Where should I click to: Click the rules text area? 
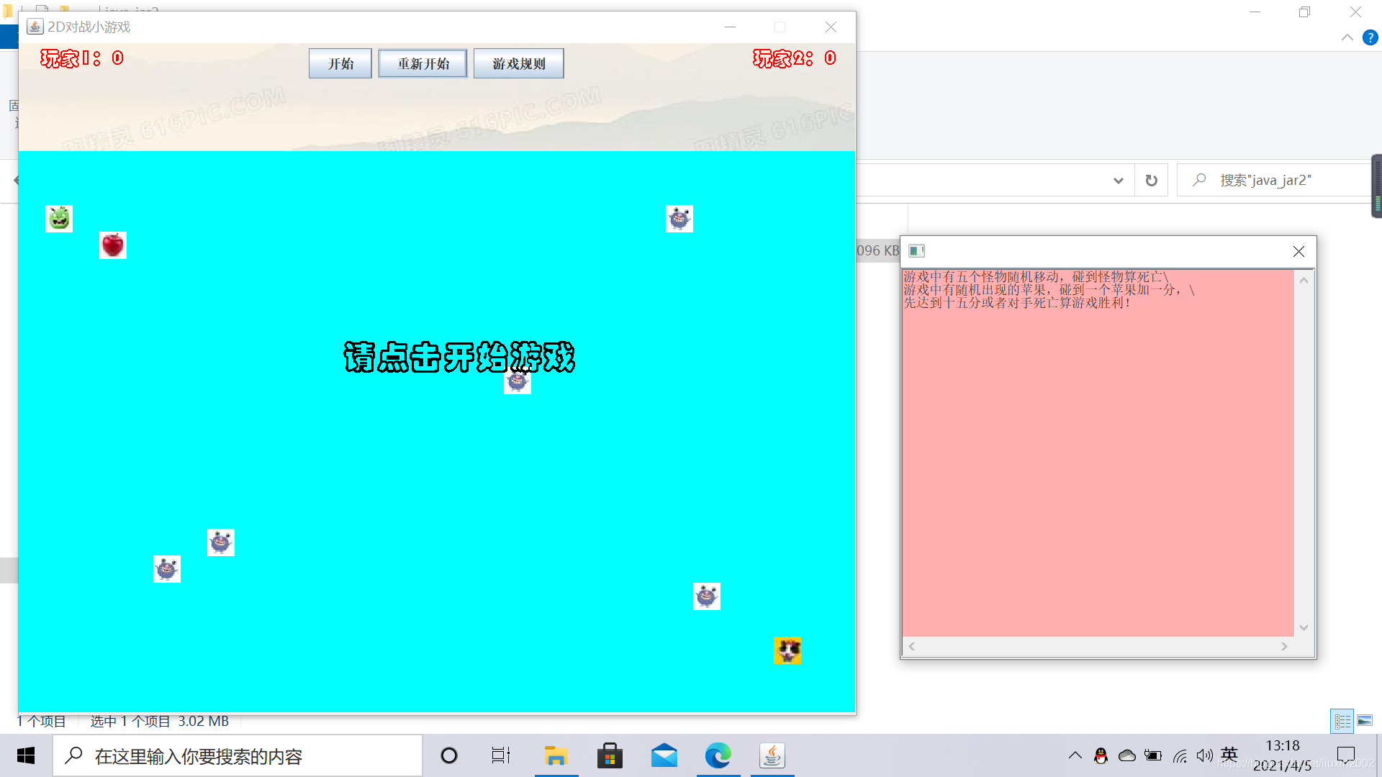coord(1098,453)
